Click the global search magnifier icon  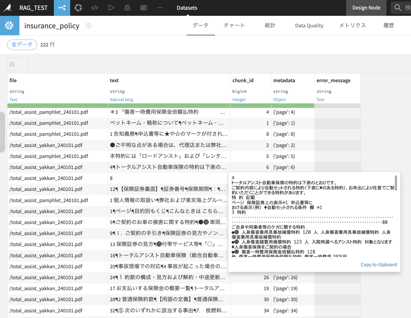coord(398,8)
